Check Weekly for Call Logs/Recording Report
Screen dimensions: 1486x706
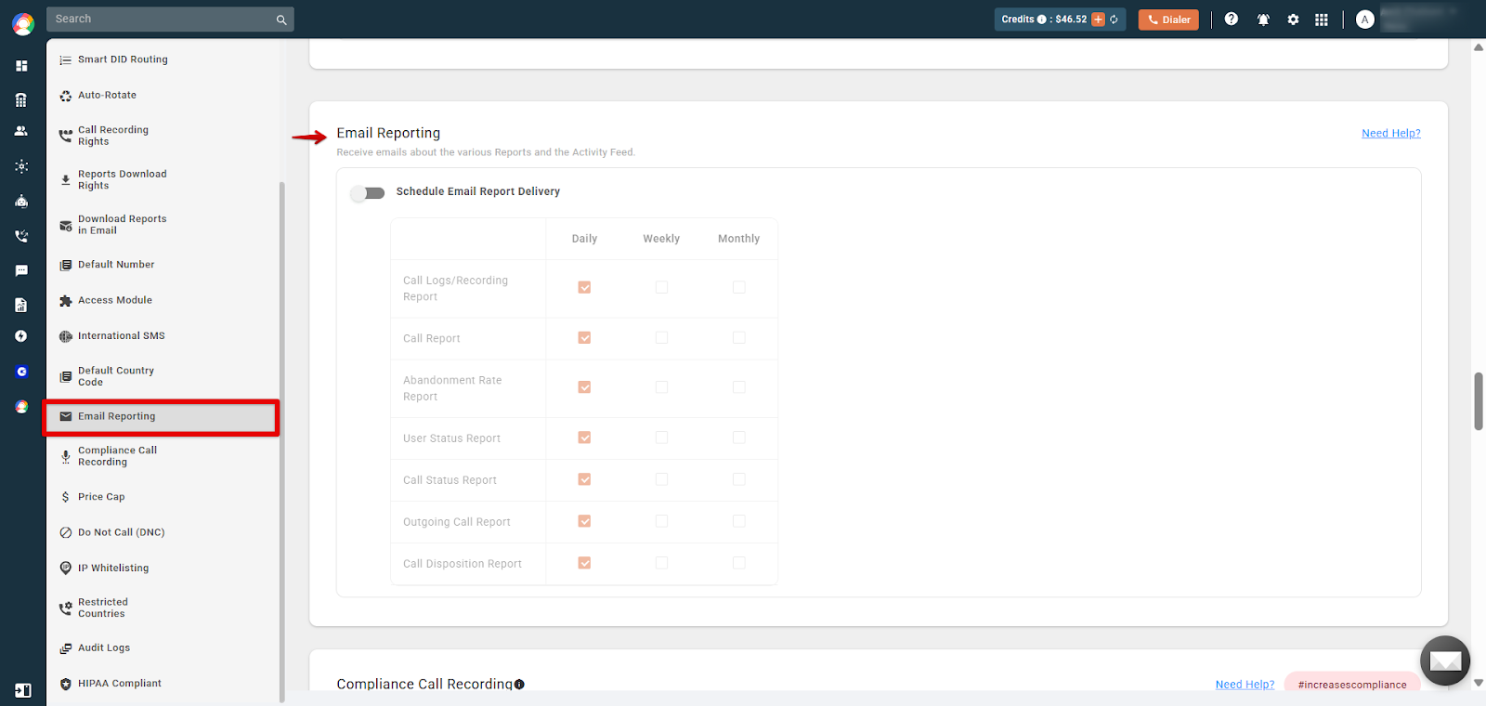point(661,288)
